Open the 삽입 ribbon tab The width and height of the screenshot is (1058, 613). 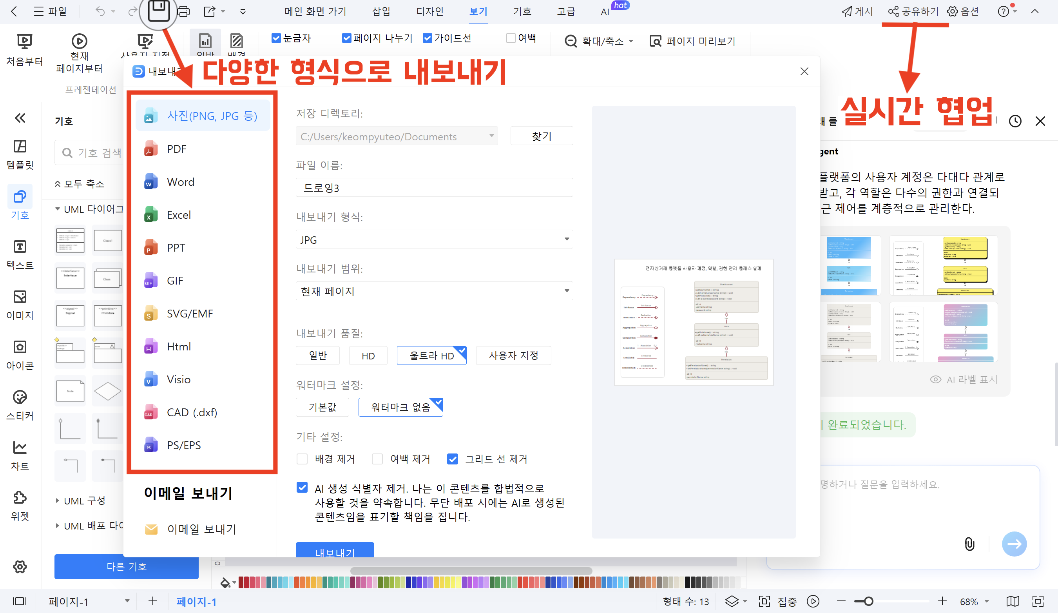(381, 11)
